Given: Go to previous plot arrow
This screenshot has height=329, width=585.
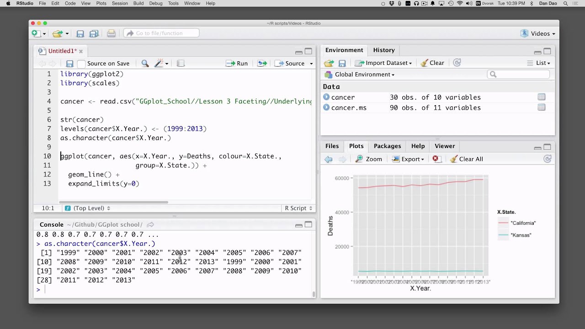Looking at the screenshot, I should 328,159.
